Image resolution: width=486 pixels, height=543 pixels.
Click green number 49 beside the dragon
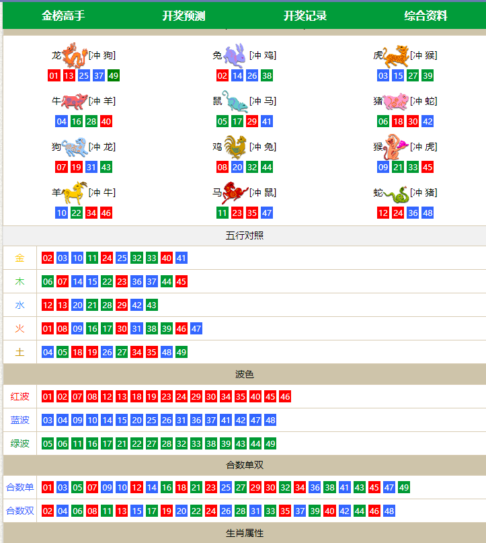coord(113,75)
